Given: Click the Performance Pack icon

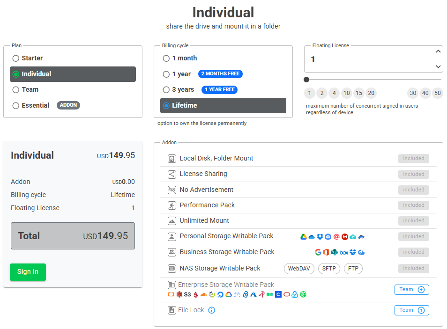Looking at the screenshot, I should (x=171, y=205).
